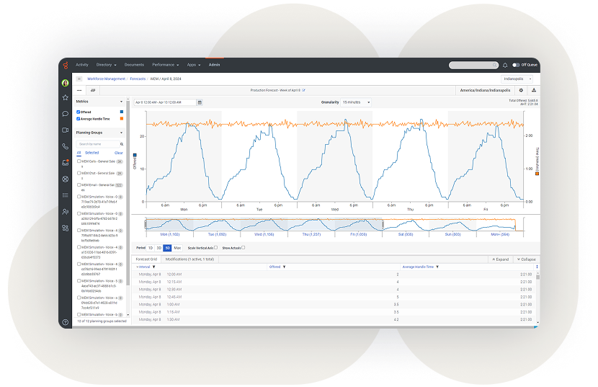This screenshot has width=598, height=387.
Task: Open favorites star in sidebar
Action: (65, 97)
